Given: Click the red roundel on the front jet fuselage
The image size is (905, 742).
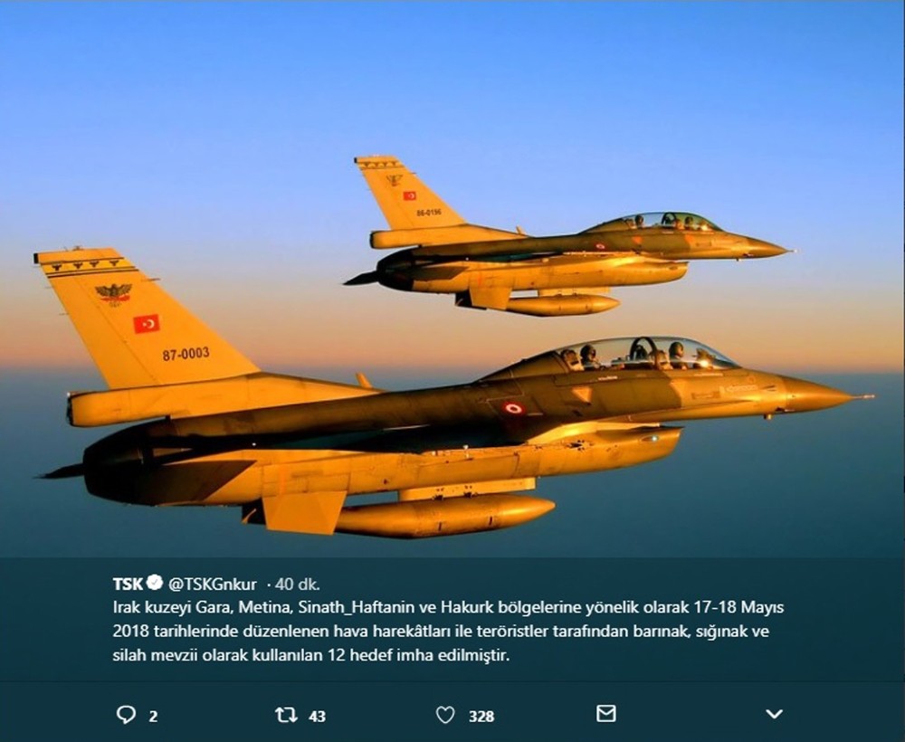Looking at the screenshot, I should [512, 408].
